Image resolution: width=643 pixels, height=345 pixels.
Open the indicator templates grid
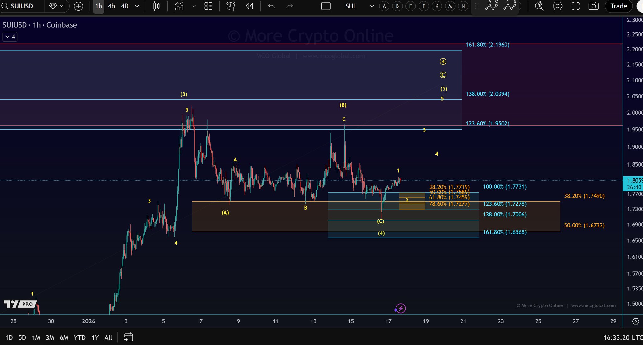(208, 6)
